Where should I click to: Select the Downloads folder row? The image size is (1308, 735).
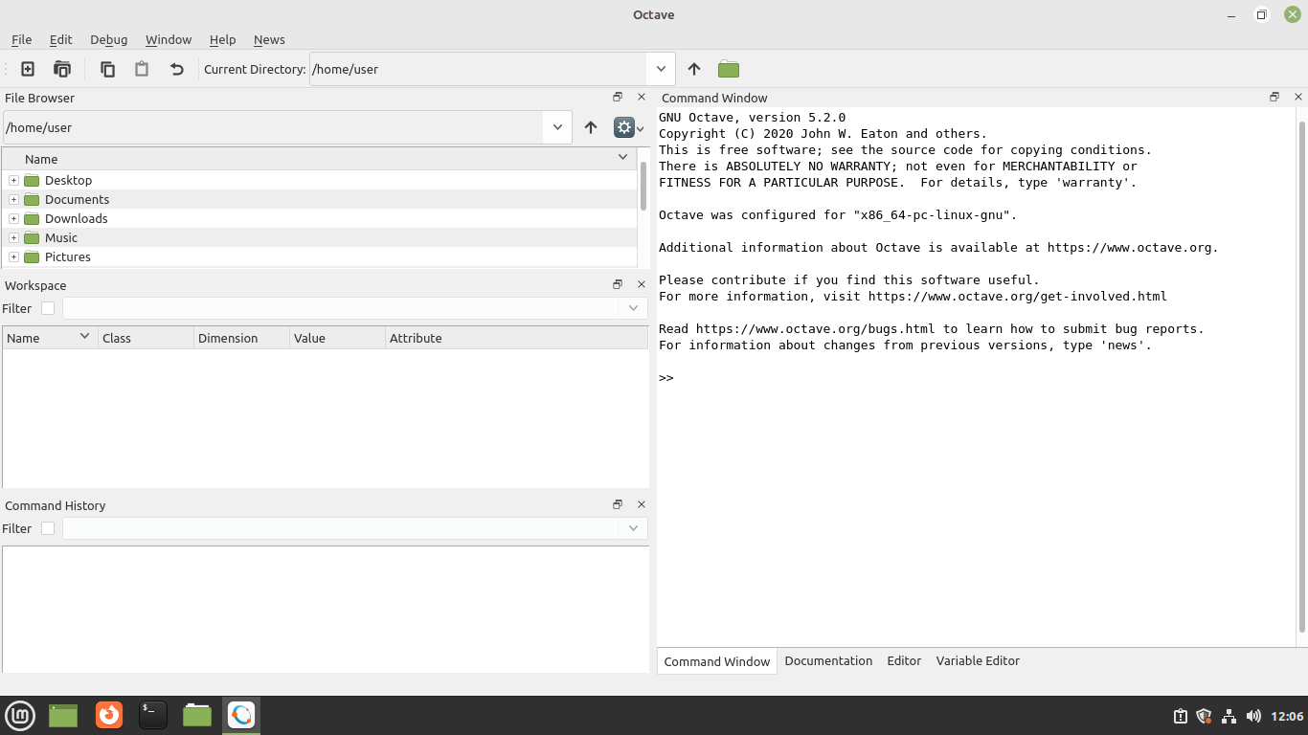point(320,218)
